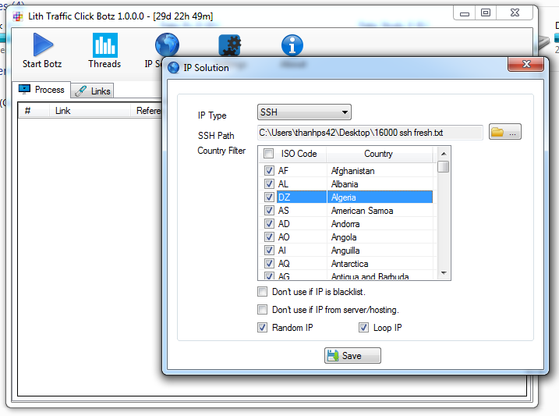Uncheck the DZ Algeria checkbox
This screenshot has width=559, height=416.
[269, 197]
